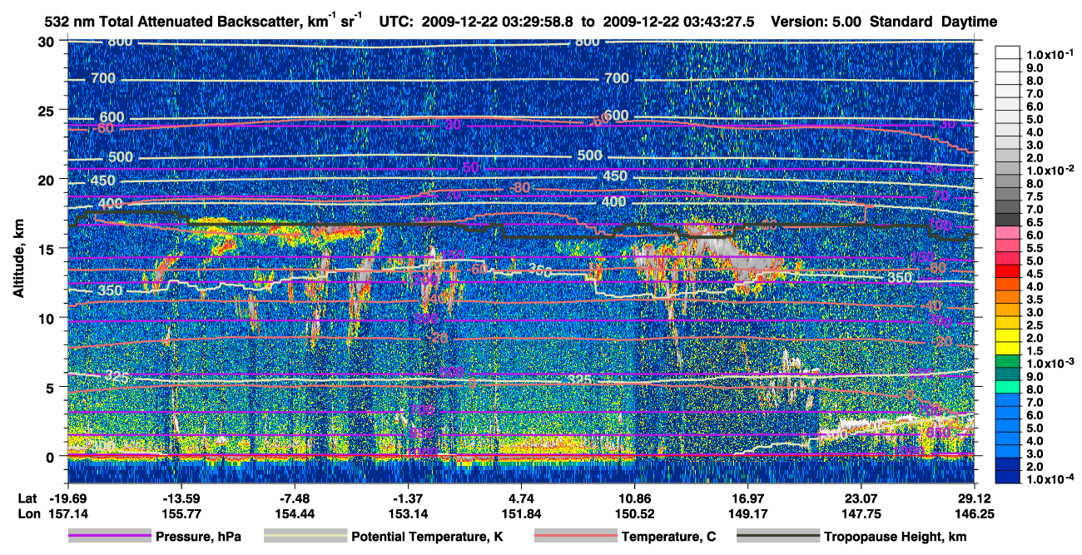Click latitude value '-7.48'
This screenshot has height=555, width=1082.
294,498
